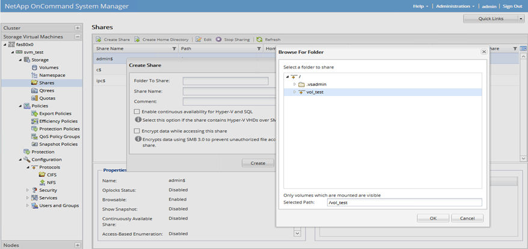
Task: Expand the vol_test folder node
Action: [295, 92]
